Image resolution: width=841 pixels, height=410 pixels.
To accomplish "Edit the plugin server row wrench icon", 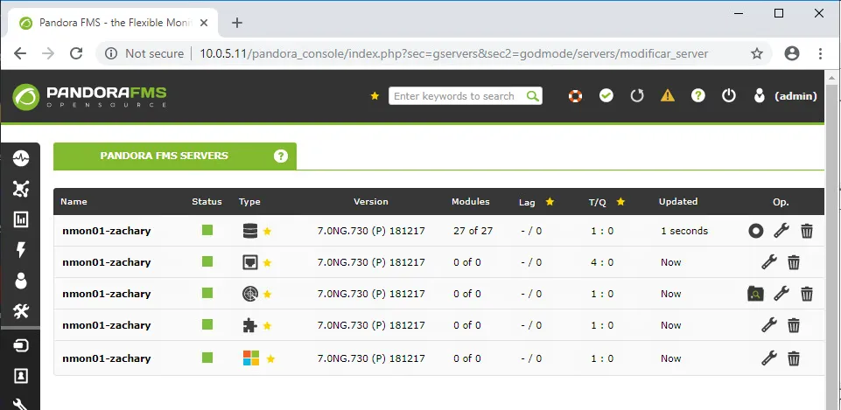I will 769,325.
